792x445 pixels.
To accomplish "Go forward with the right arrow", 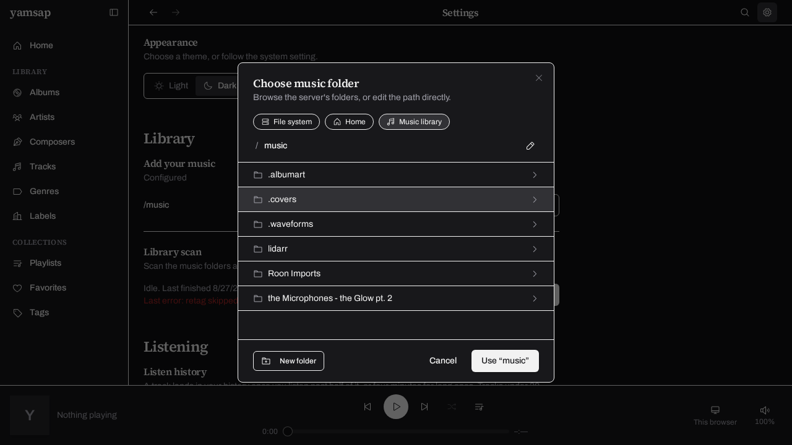I will tap(176, 12).
